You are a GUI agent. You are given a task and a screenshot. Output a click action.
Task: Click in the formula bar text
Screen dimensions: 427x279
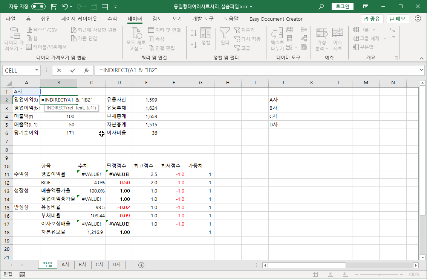click(128, 70)
